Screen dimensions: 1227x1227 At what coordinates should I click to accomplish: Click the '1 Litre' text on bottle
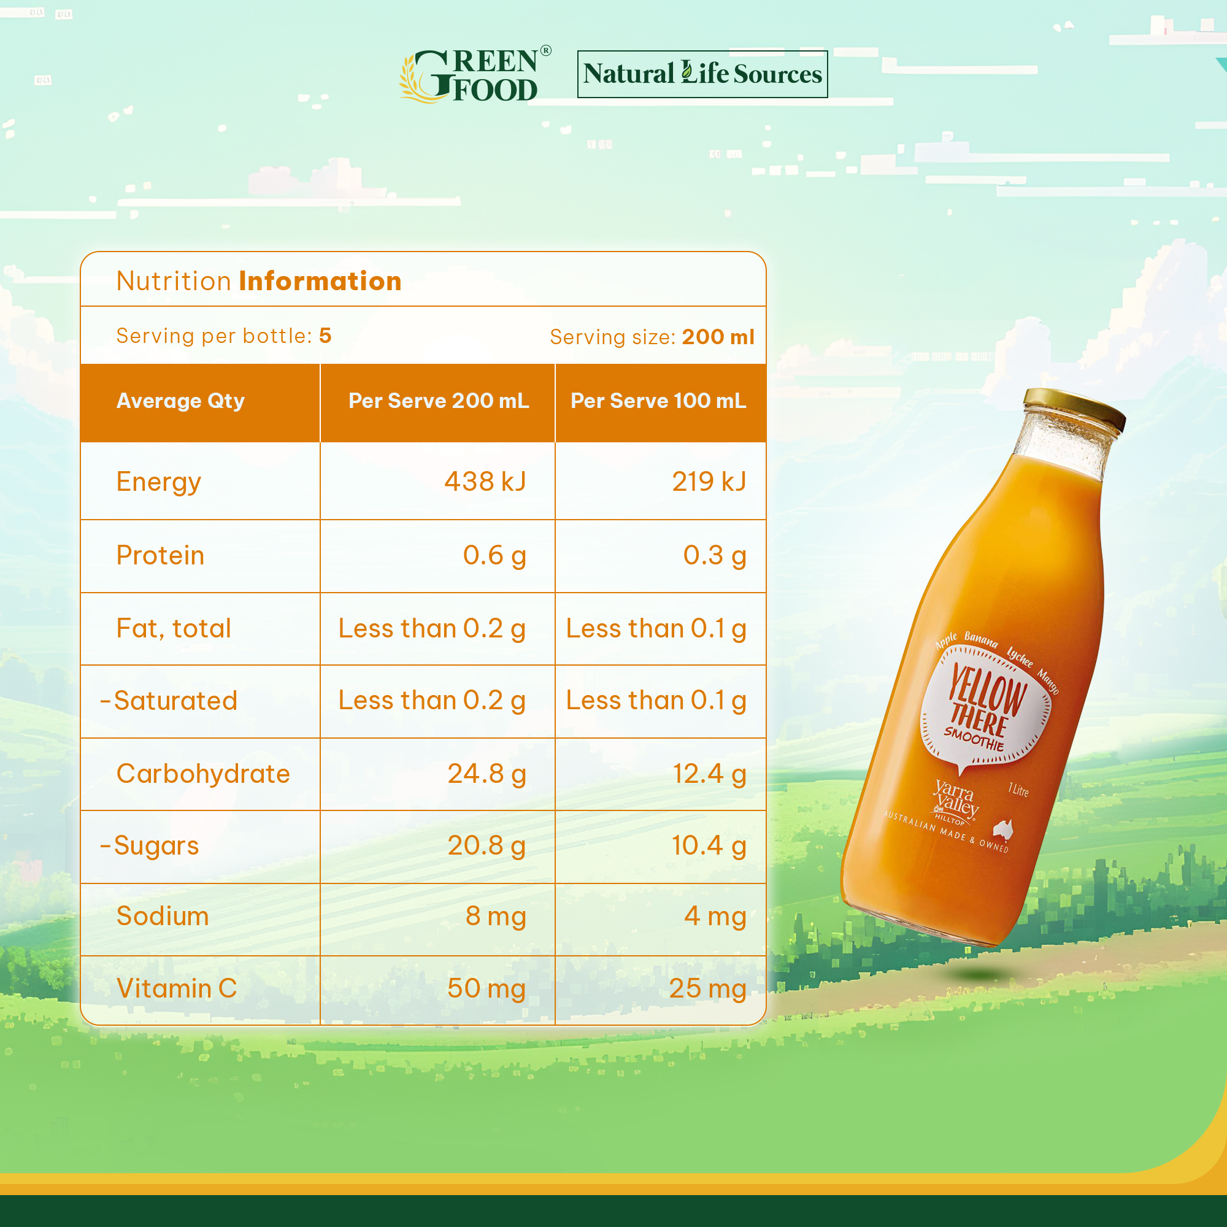click(x=1018, y=790)
